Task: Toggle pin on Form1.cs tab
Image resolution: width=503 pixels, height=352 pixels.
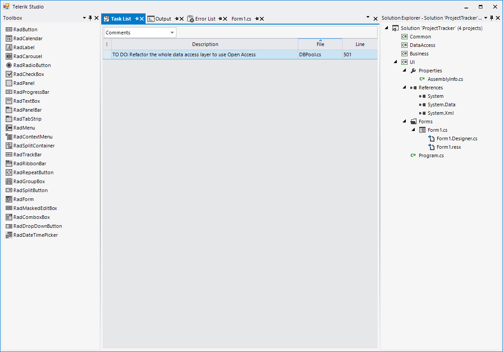Action: 257,19
